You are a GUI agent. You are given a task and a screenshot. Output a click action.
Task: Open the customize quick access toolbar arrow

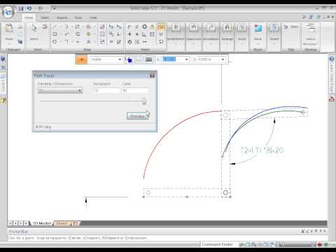tap(54, 8)
